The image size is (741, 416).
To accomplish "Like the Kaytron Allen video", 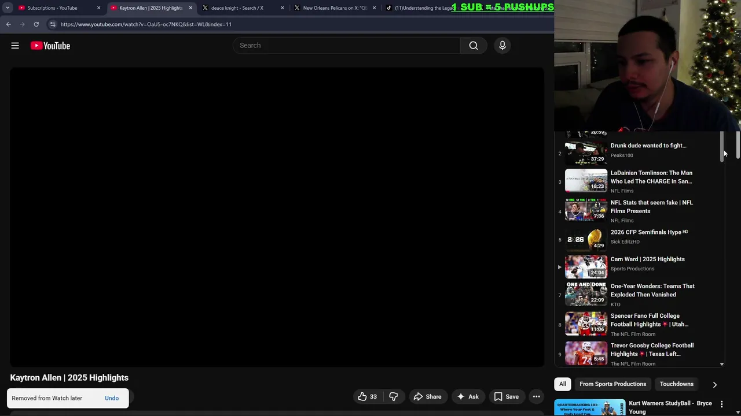I will (367, 397).
